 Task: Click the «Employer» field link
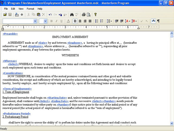coord(75,43)
